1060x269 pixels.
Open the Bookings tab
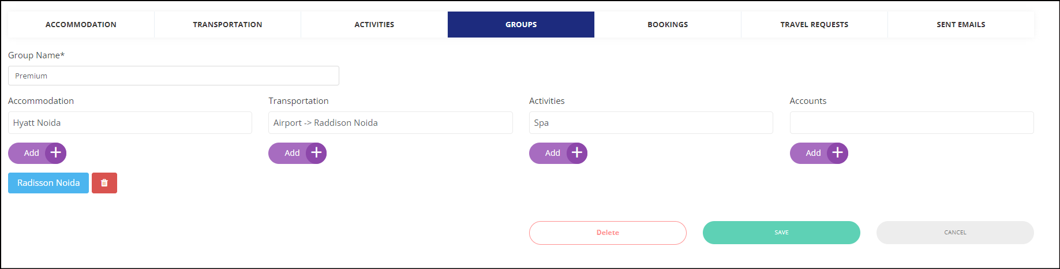pos(668,24)
